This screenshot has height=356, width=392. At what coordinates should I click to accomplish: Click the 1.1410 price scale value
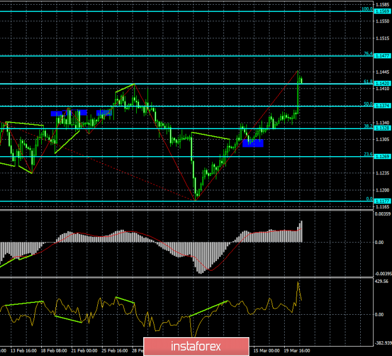coord(383,89)
